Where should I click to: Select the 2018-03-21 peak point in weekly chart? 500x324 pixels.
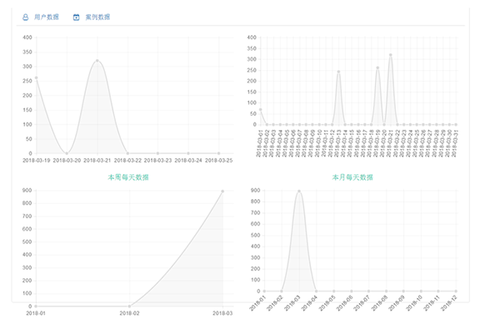click(97, 61)
